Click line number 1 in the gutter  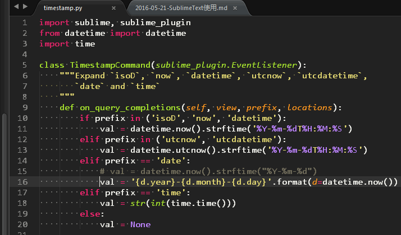pos(24,22)
